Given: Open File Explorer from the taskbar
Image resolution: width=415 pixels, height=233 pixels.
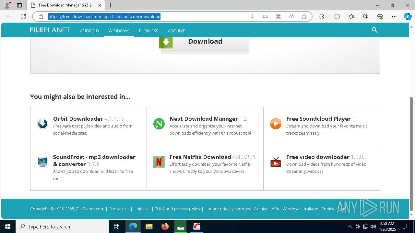Looking at the screenshot, I should (149, 227).
